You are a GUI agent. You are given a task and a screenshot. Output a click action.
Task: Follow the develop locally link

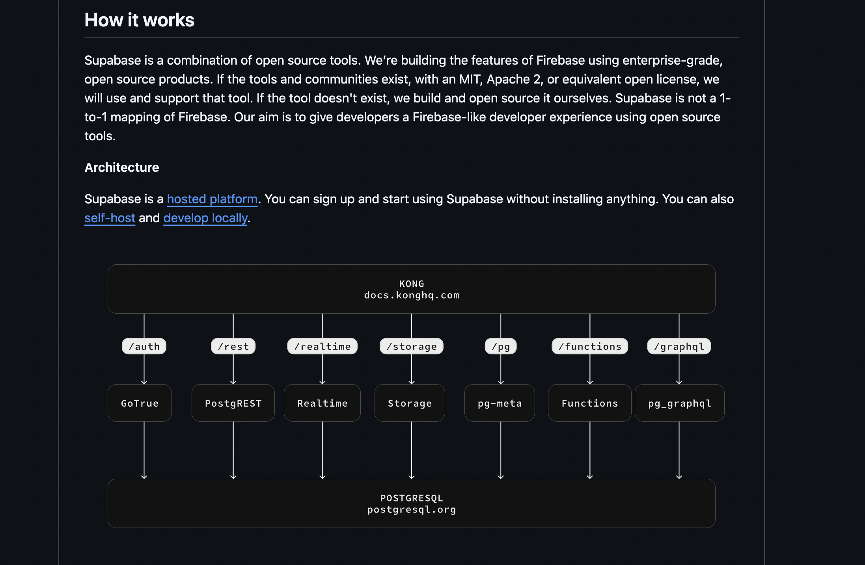pyautogui.click(x=205, y=218)
